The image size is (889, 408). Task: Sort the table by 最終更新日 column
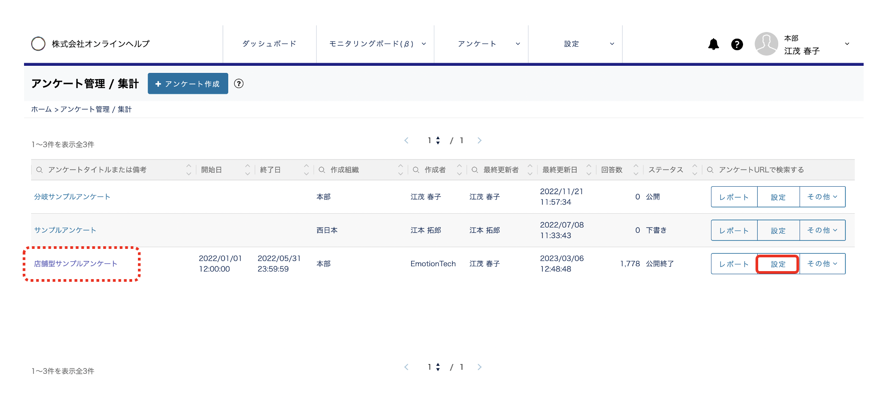[589, 170]
